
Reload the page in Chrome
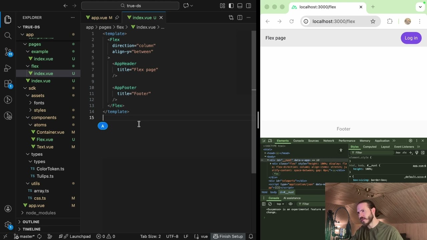tap(292, 21)
